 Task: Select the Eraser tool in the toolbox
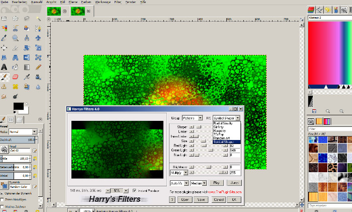coord(16,77)
